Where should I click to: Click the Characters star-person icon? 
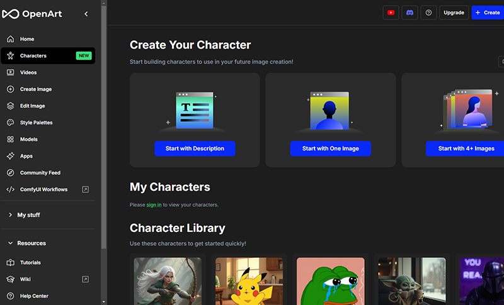(x=11, y=55)
